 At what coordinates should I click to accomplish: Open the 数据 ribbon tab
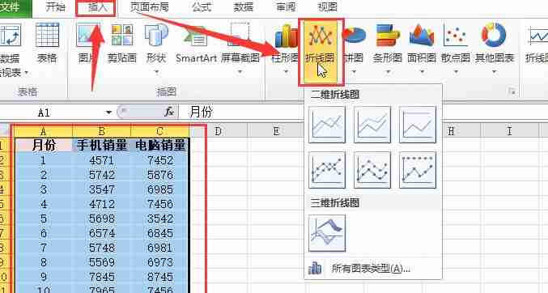point(244,7)
